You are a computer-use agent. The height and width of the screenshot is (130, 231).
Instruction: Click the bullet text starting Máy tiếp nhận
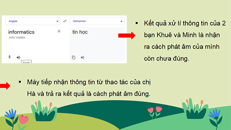coord(89,88)
